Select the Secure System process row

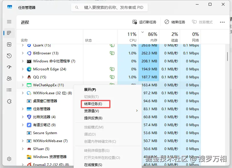45,133
